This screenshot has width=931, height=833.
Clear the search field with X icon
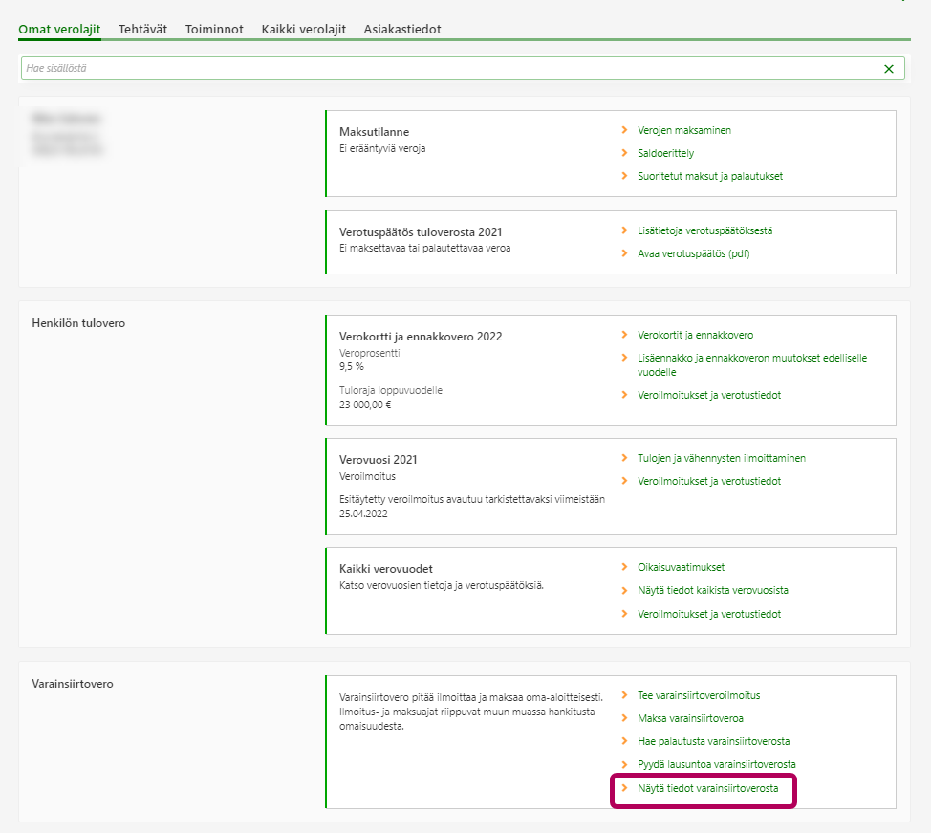click(889, 69)
